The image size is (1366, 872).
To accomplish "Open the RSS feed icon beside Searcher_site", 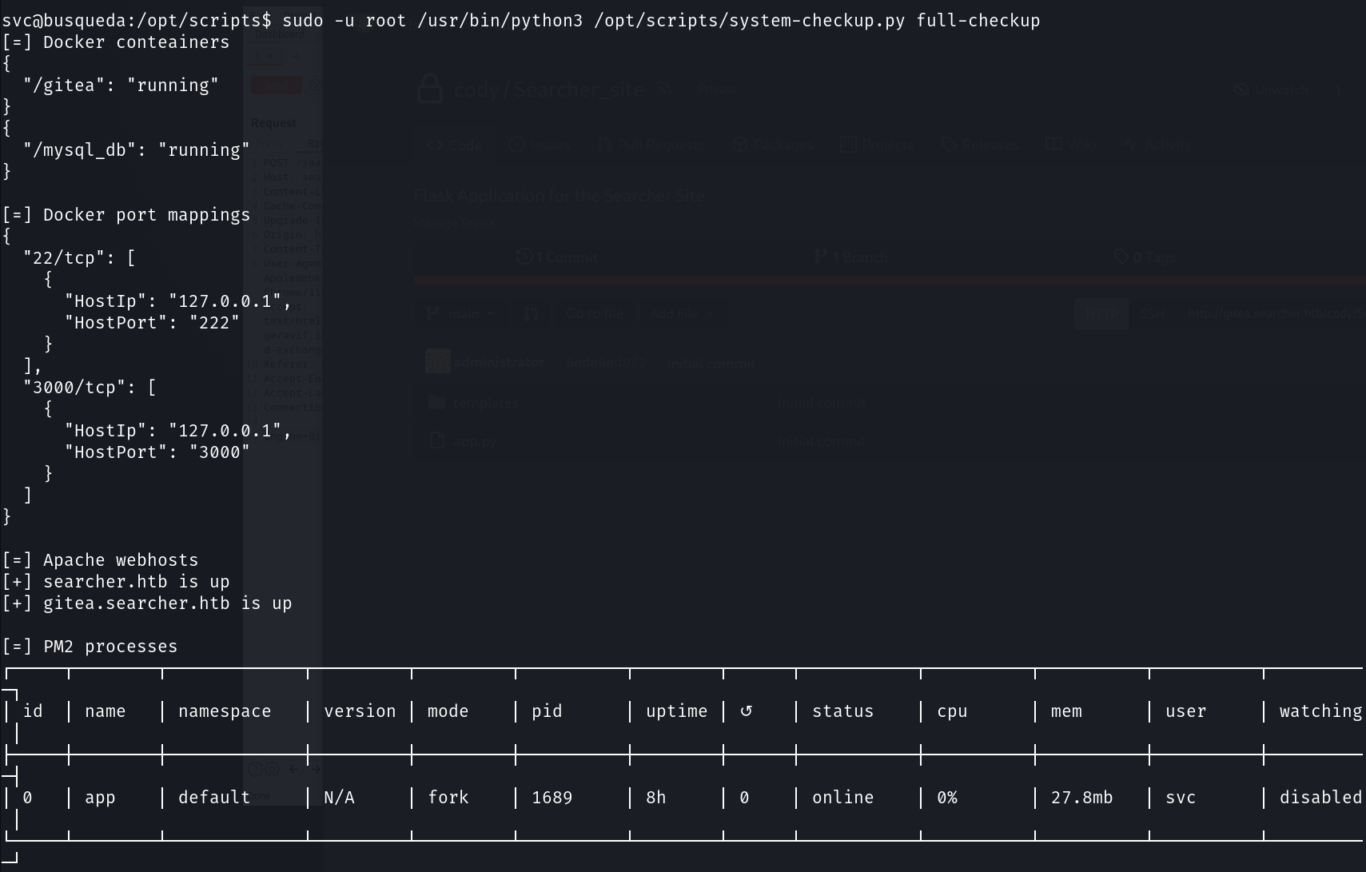I will [x=665, y=90].
